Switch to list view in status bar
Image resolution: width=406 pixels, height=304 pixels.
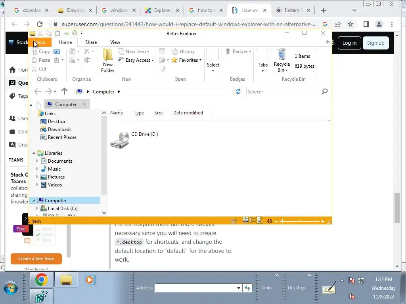253,220
